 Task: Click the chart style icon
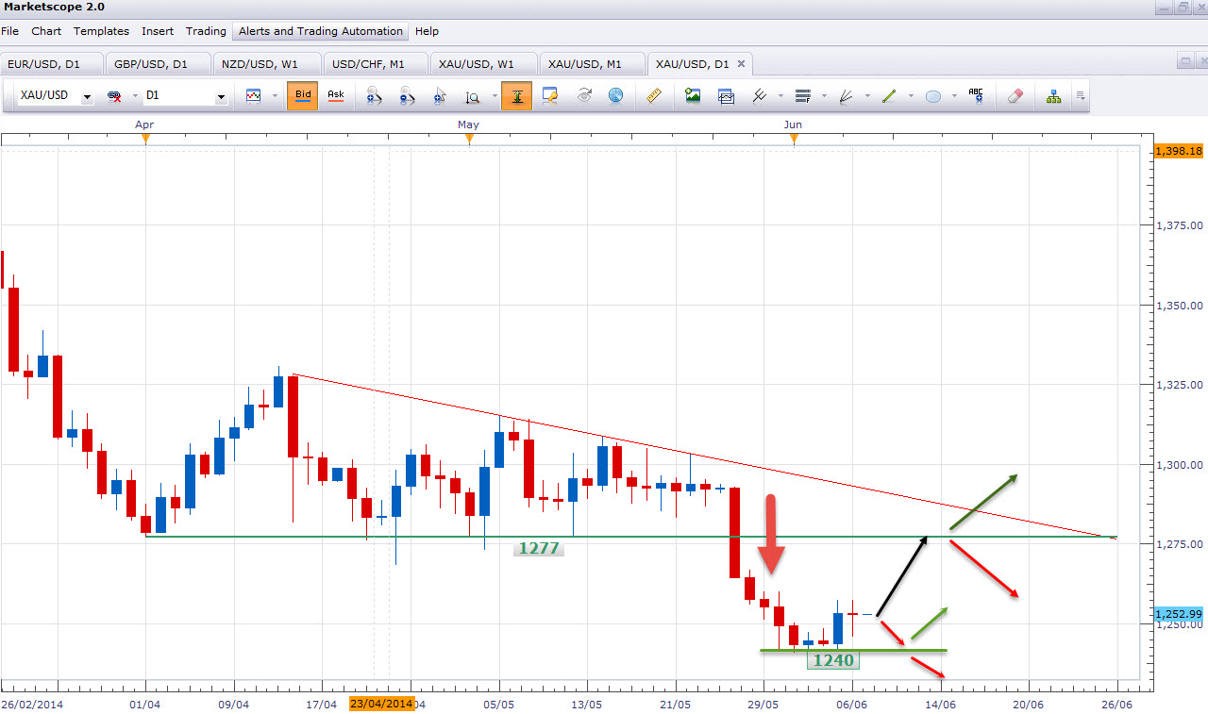[253, 95]
